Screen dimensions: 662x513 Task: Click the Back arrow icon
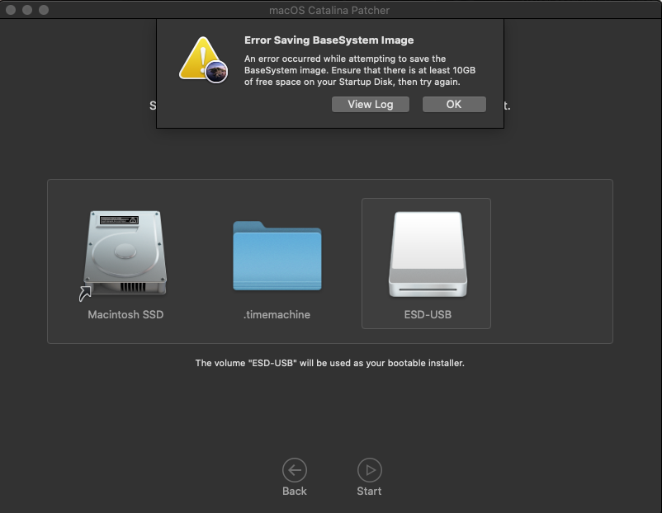coord(295,470)
